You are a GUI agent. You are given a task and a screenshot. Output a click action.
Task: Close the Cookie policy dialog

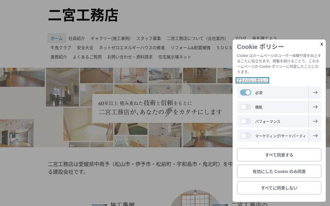click(x=321, y=44)
